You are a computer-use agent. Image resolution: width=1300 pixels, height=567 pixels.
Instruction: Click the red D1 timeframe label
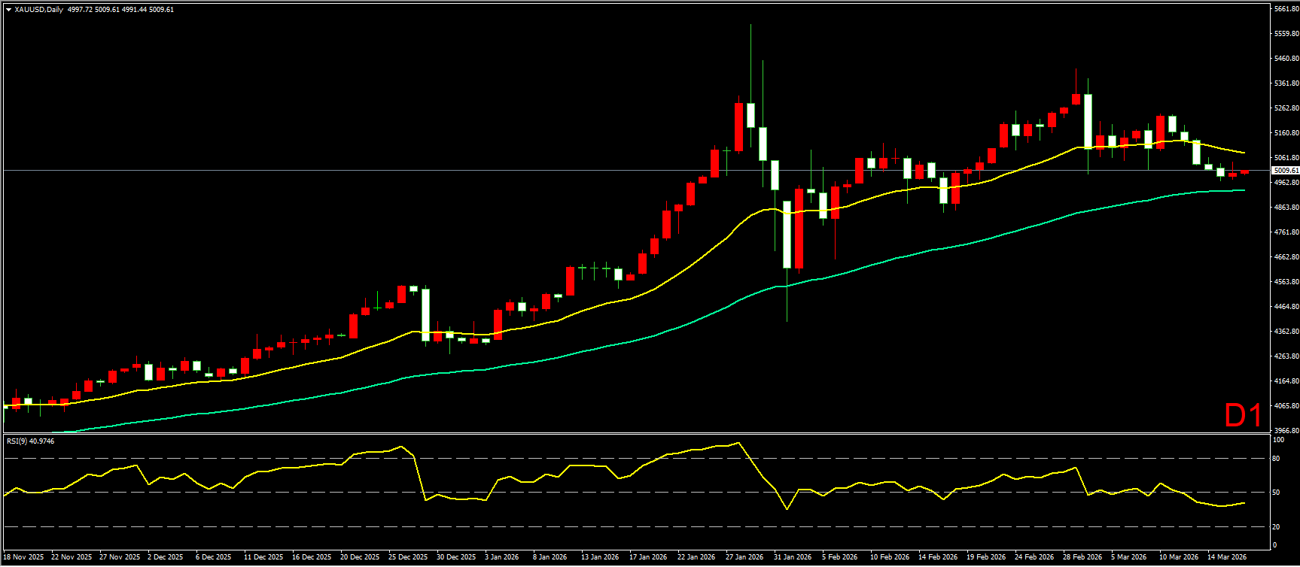click(1243, 416)
